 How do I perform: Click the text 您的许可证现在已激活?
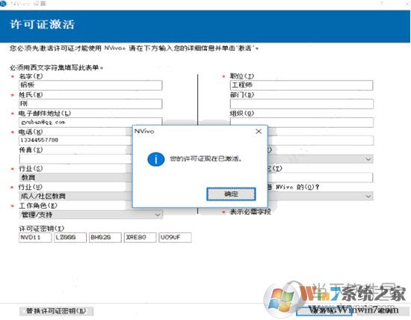(x=205, y=159)
